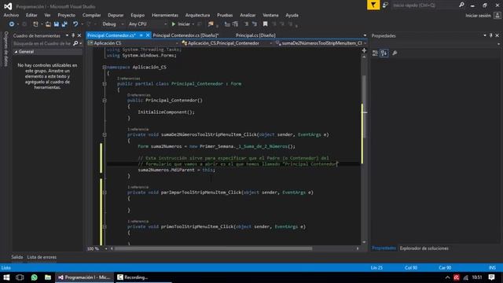Open the Iniciar options dropdown arrow
This screenshot has height=283, width=503.
(193, 24)
